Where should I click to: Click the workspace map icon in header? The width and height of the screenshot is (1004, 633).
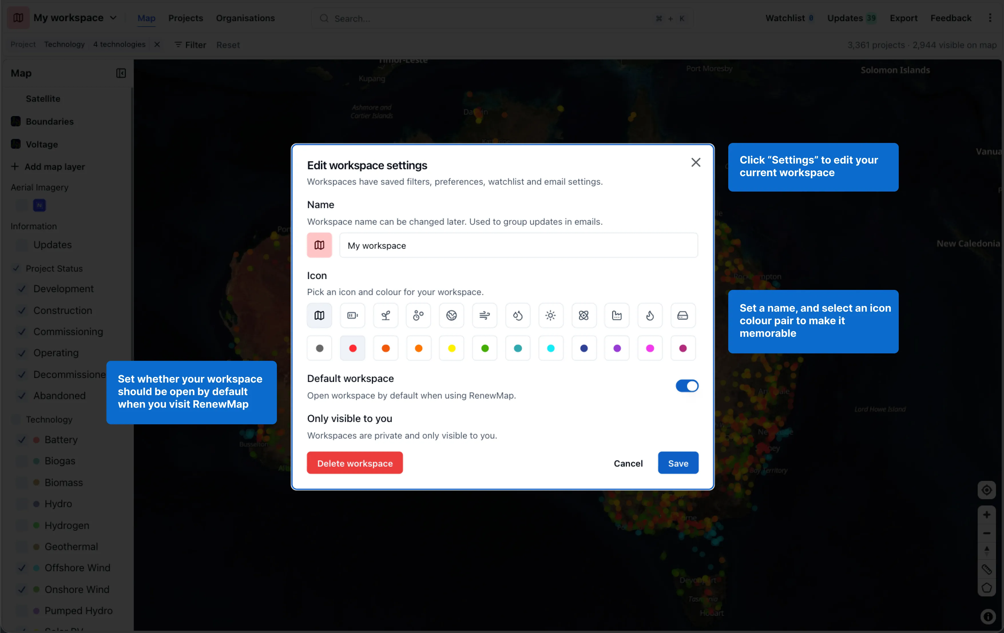point(18,18)
